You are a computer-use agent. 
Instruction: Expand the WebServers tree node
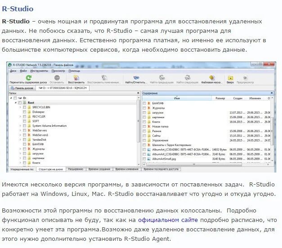click(20, 130)
